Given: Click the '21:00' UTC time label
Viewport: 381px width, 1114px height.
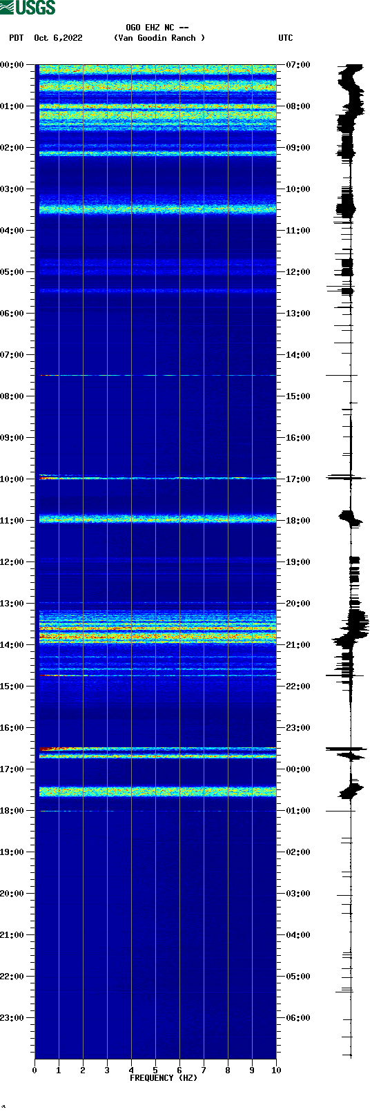Looking at the screenshot, I should pos(298,645).
